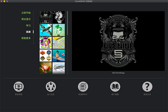Close the CorelDRAW window with red button
The height and width of the screenshot is (112, 168).
coord(1,1)
